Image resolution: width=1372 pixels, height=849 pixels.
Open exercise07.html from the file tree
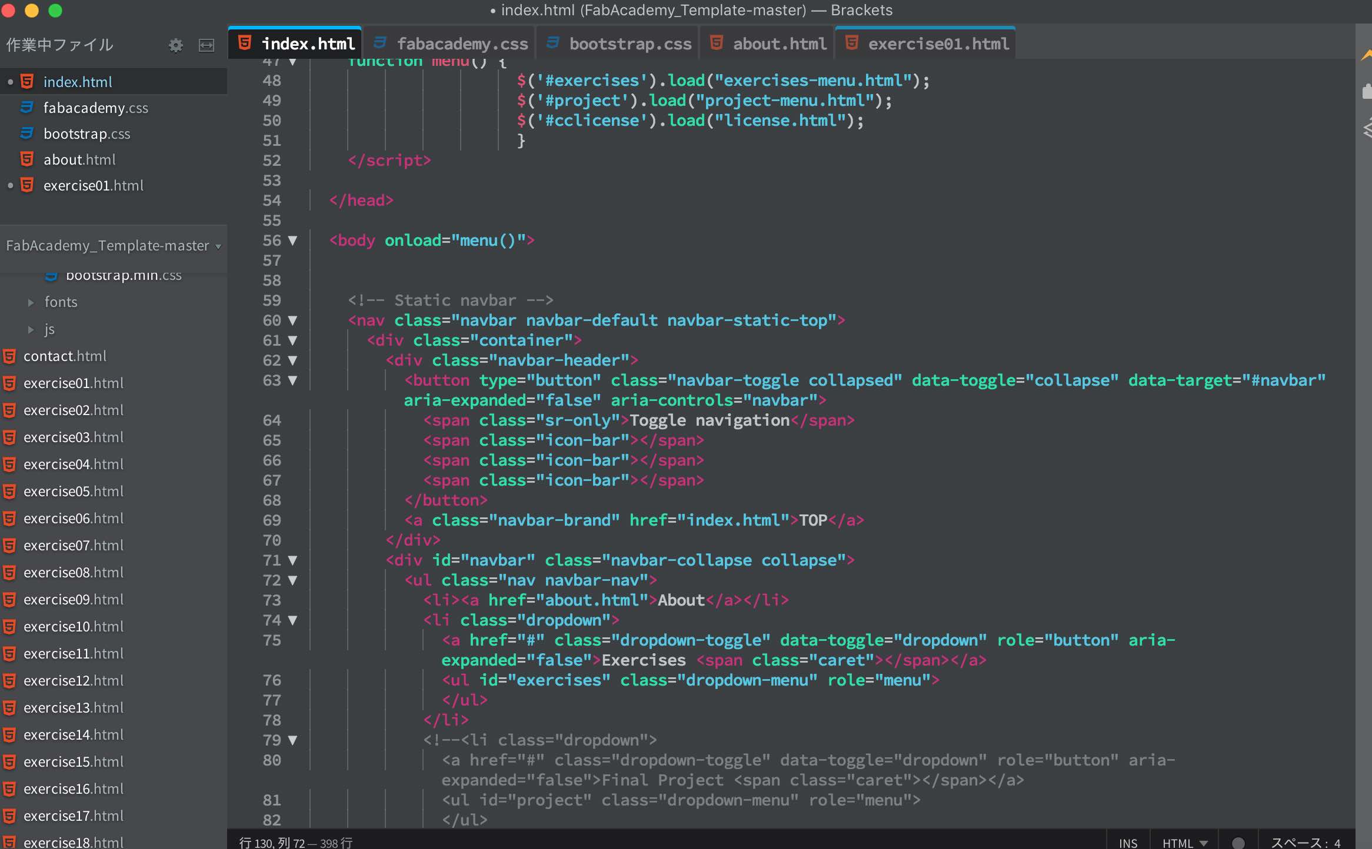(74, 545)
